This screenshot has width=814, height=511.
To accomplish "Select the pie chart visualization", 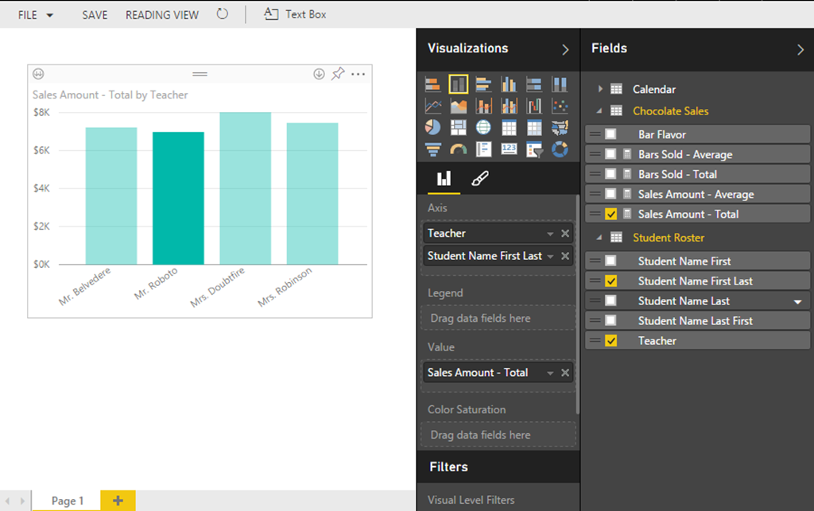I will click(433, 127).
